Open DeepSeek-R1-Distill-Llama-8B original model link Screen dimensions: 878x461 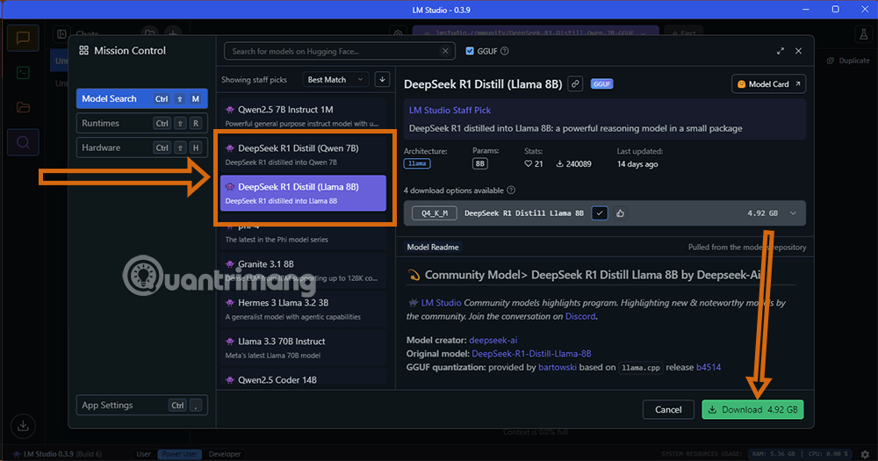(531, 354)
